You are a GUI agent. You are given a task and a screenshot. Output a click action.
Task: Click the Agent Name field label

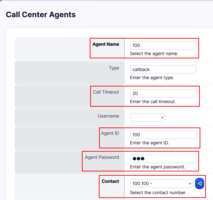(106, 44)
